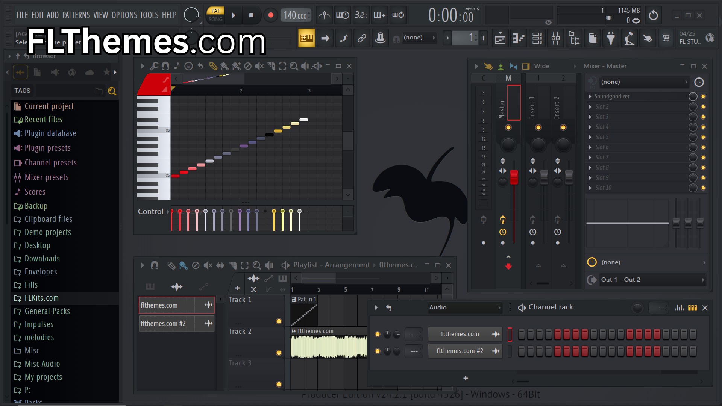Click the browser search magnifier icon

click(112, 91)
